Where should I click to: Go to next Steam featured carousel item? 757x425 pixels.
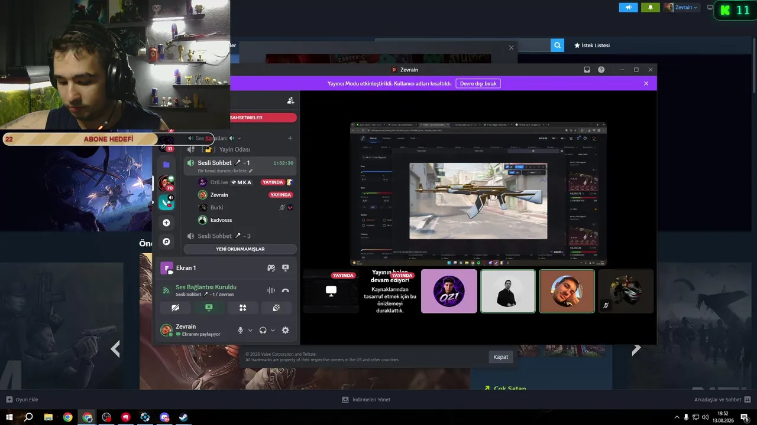pyautogui.click(x=636, y=349)
